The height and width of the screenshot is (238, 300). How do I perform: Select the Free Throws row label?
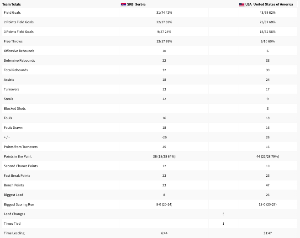pos(13,41)
